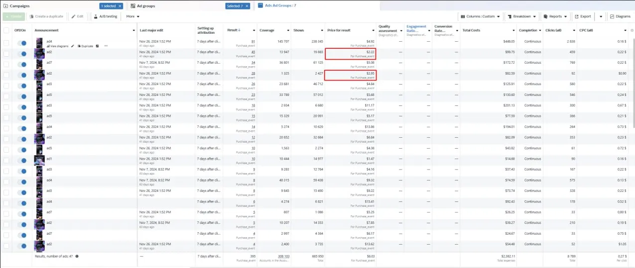The width and height of the screenshot is (635, 268).
Task: Click the pencil edit icon on ad4 row
Action: point(73,46)
